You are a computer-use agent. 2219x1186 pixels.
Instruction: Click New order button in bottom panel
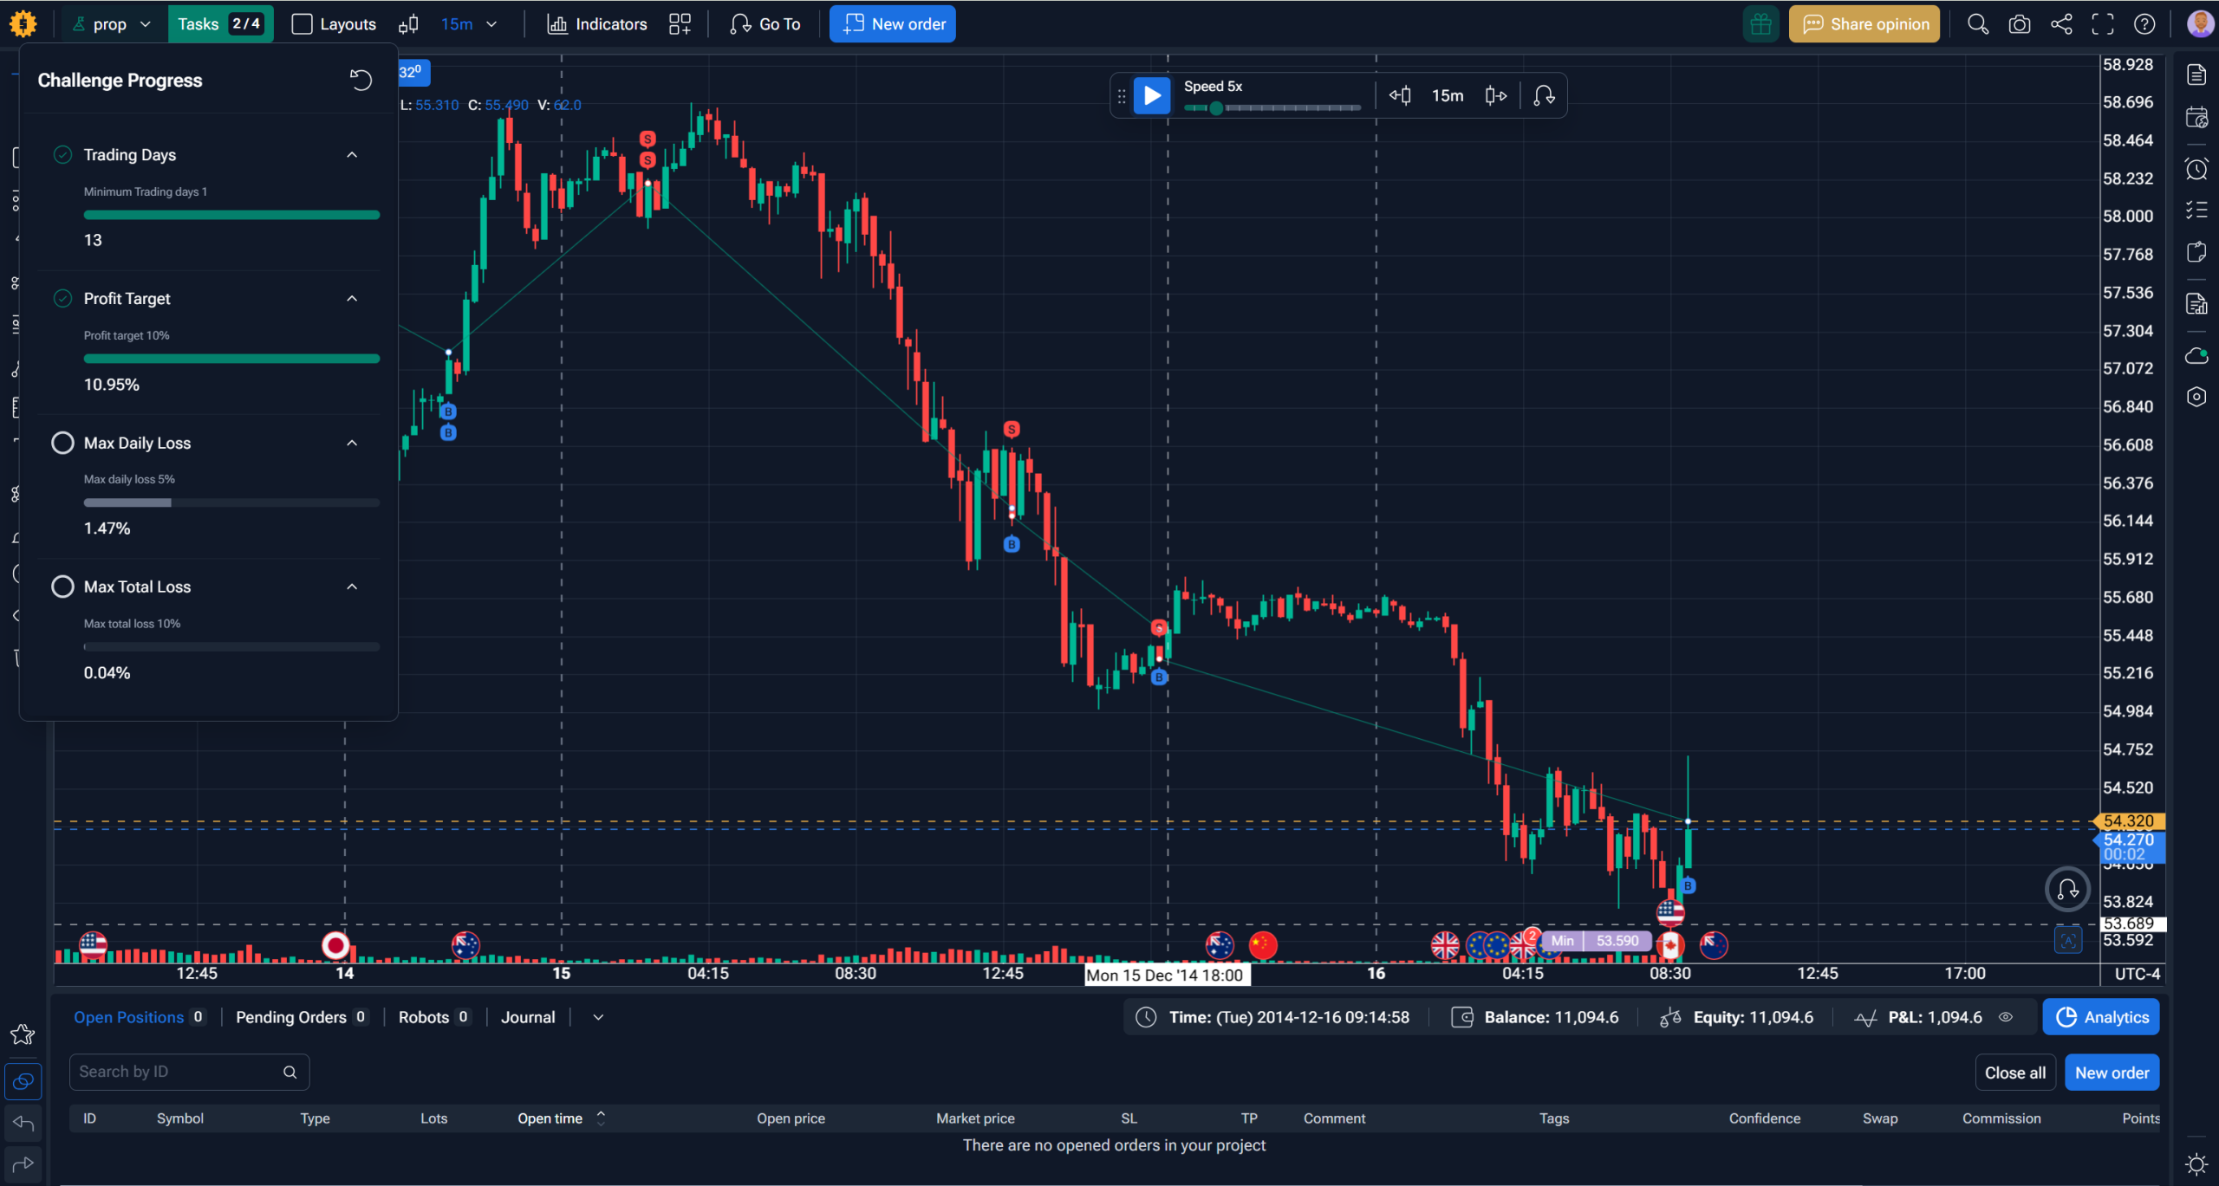click(x=2112, y=1073)
